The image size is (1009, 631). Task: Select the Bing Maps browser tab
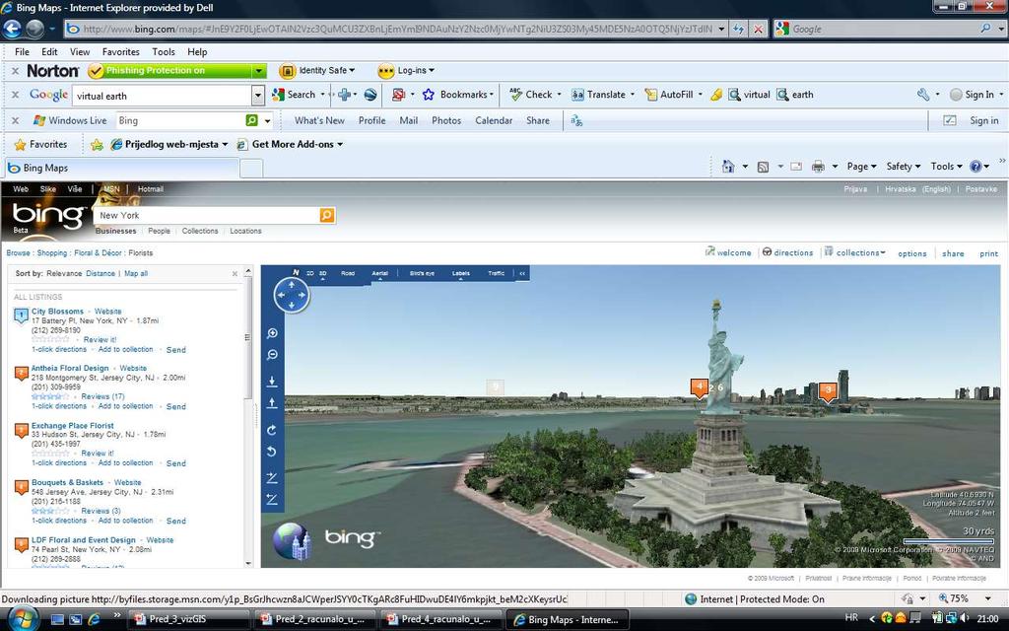point(122,168)
